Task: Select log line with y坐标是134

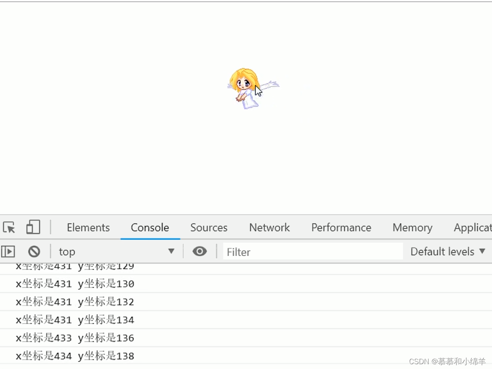Action: tap(246, 320)
